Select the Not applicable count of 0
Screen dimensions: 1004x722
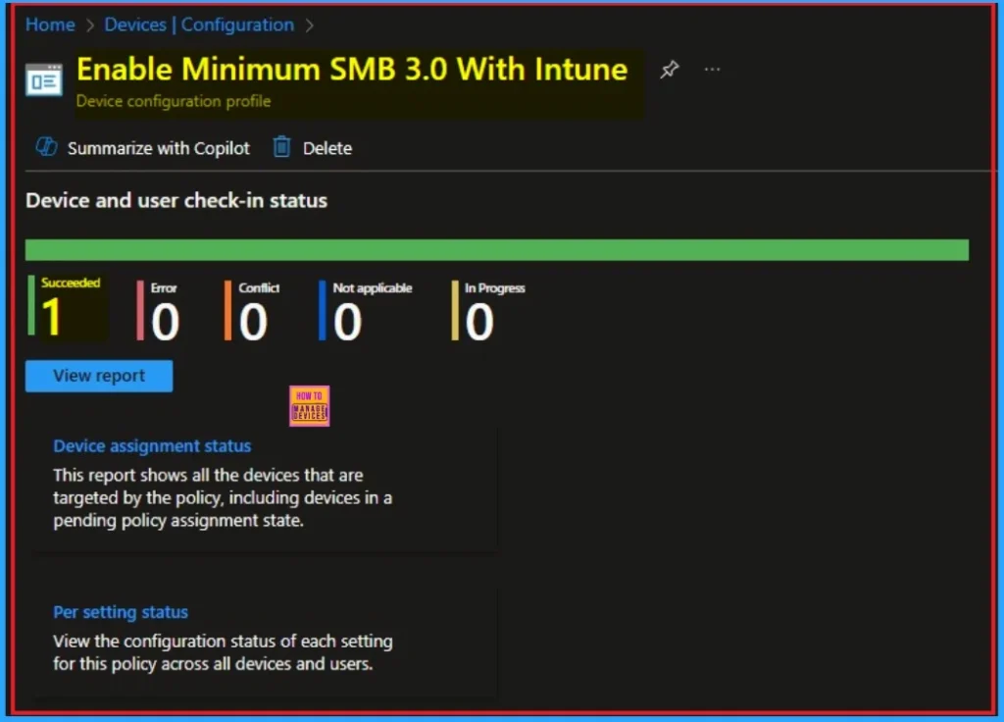347,322
